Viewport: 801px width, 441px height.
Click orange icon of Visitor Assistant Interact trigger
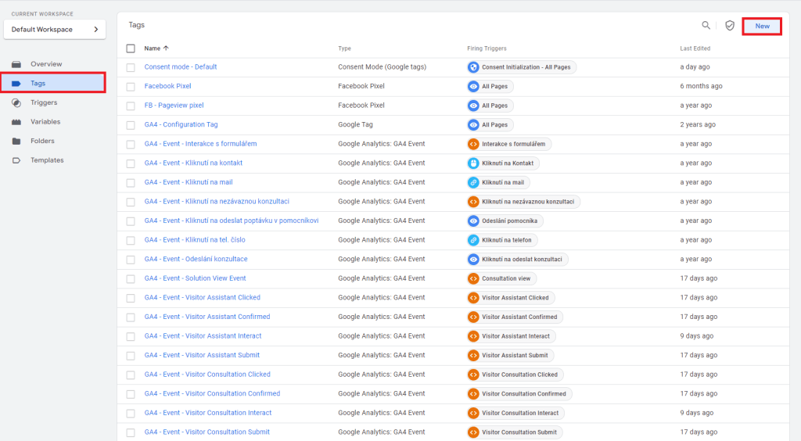click(x=473, y=336)
